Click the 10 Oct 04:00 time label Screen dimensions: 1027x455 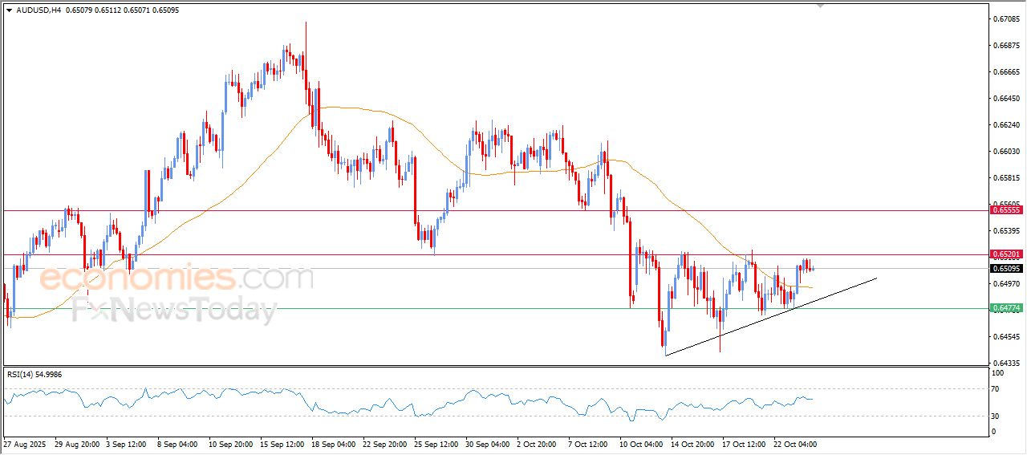(x=643, y=444)
